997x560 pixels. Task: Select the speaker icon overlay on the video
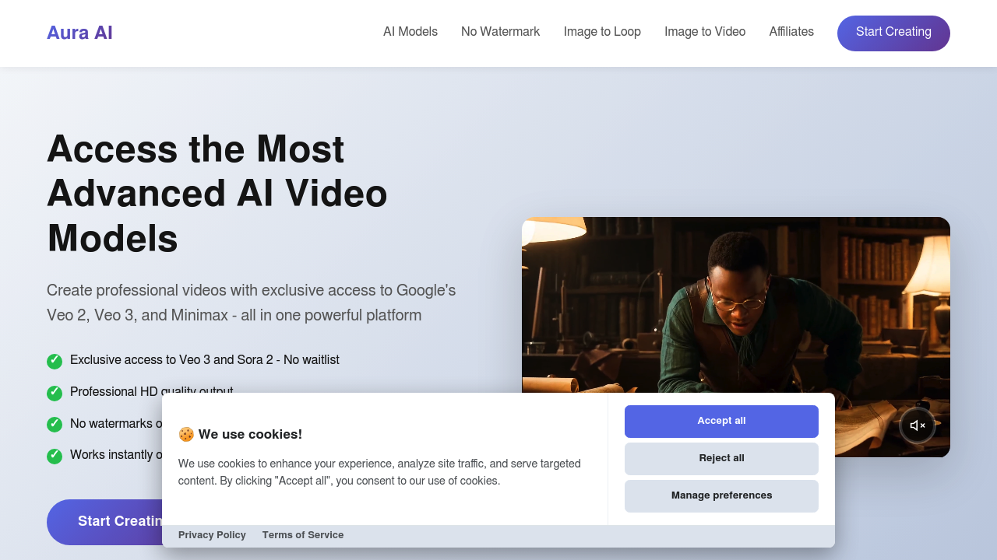coord(918,425)
